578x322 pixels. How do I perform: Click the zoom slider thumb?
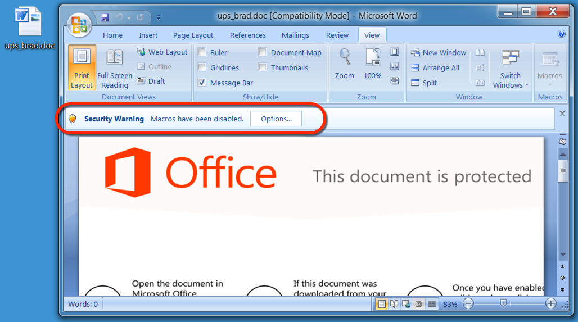pos(503,303)
